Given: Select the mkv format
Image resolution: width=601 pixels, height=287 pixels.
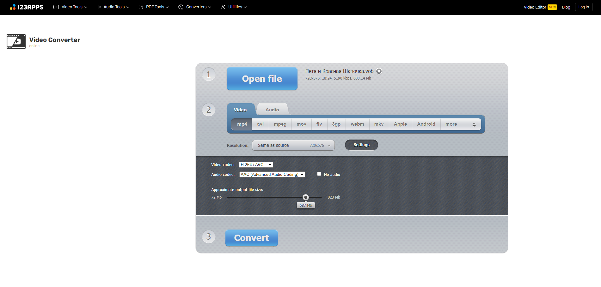Looking at the screenshot, I should (x=379, y=124).
